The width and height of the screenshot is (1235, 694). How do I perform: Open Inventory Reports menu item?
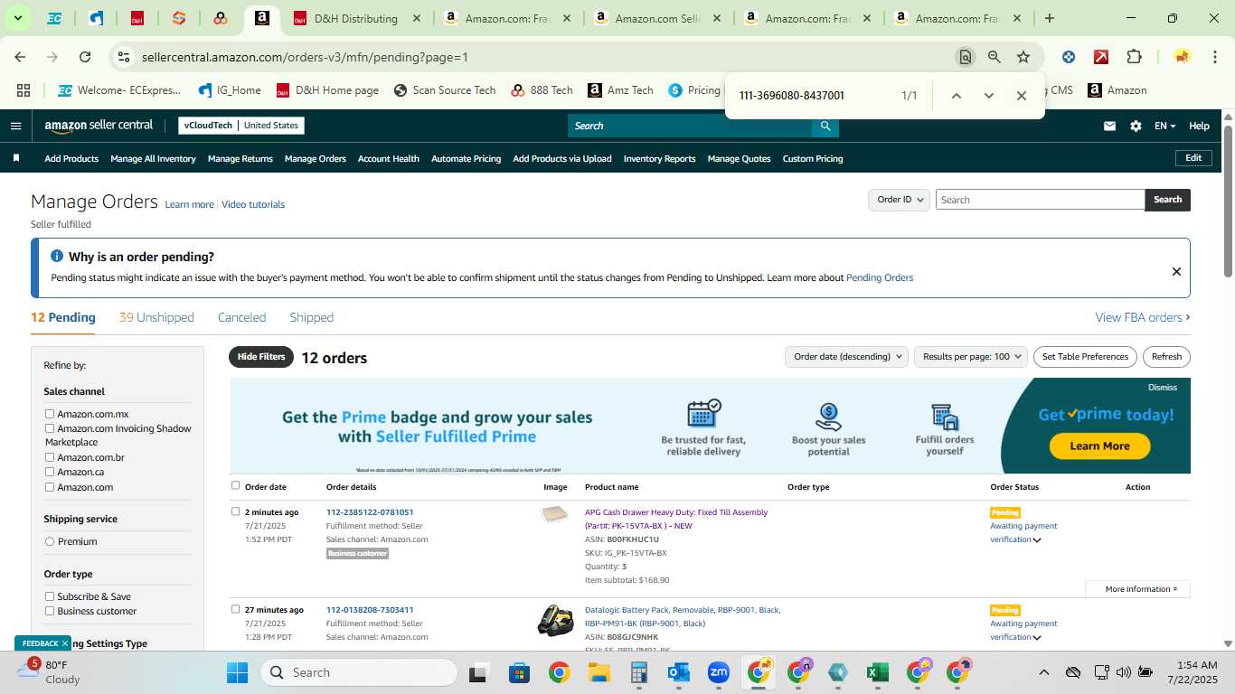[659, 158]
